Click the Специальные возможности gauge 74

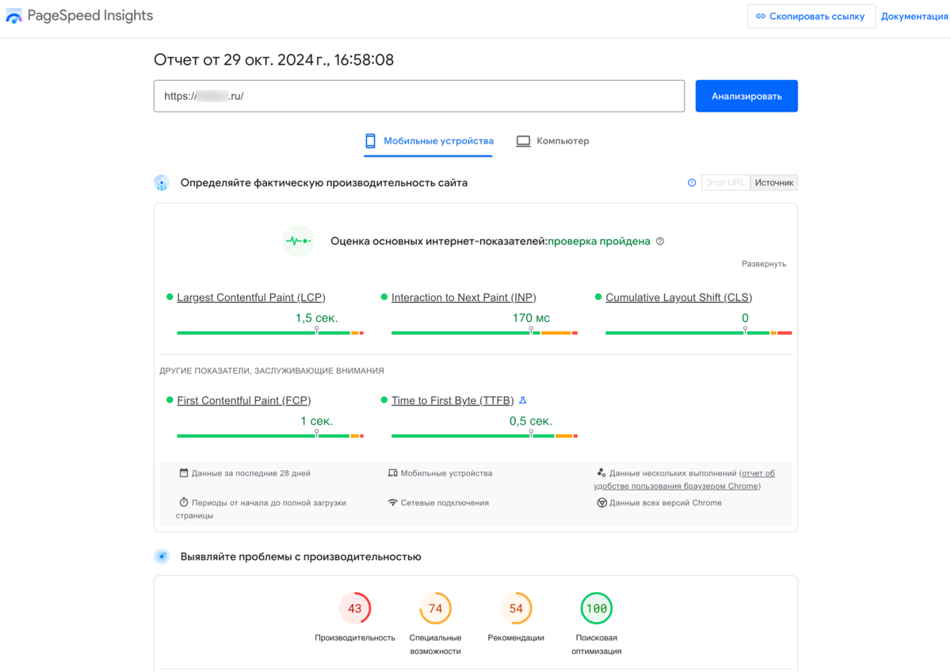pos(435,609)
